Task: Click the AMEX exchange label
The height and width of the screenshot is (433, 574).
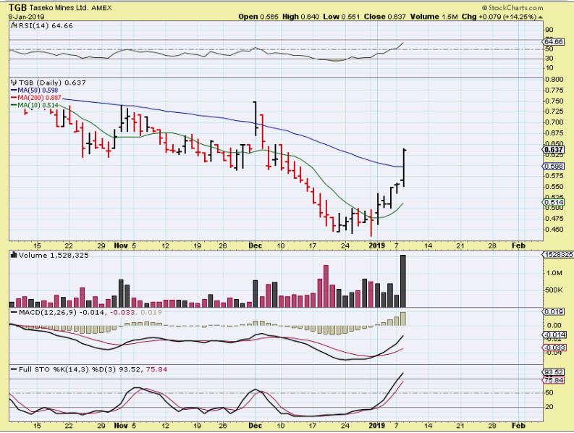Action: point(101,8)
